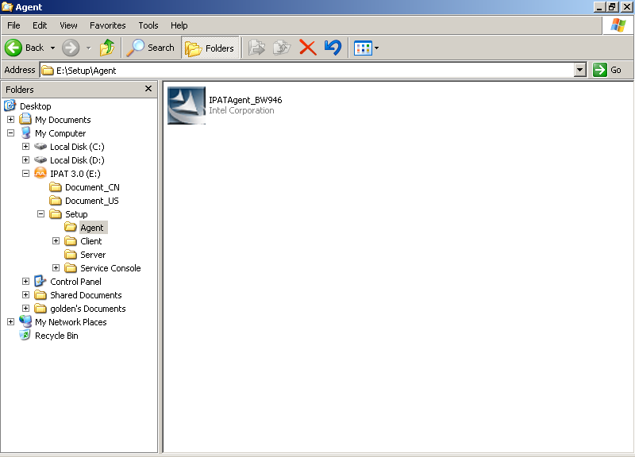The image size is (635, 457).
Task: Select Local Disk (D:)
Action: (x=77, y=160)
